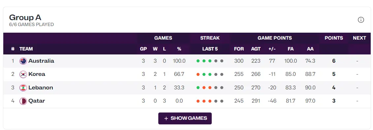
Task: Open the Korea team link
Action: pos(37,74)
